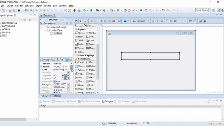
Task: Set alignmentY to center toggle button
Action: coord(65,78)
